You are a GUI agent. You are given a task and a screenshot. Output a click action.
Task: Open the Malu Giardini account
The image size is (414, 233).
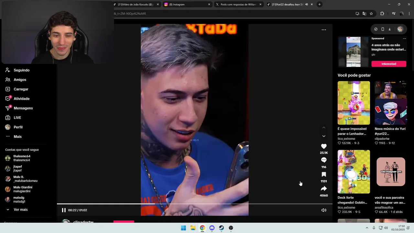click(x=23, y=189)
